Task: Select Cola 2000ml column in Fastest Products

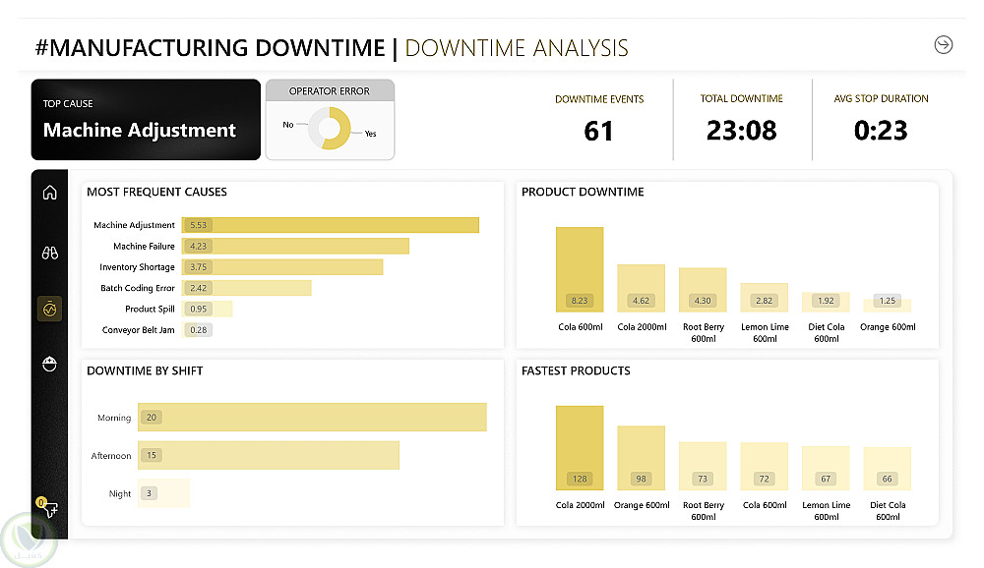Action: pyautogui.click(x=580, y=448)
